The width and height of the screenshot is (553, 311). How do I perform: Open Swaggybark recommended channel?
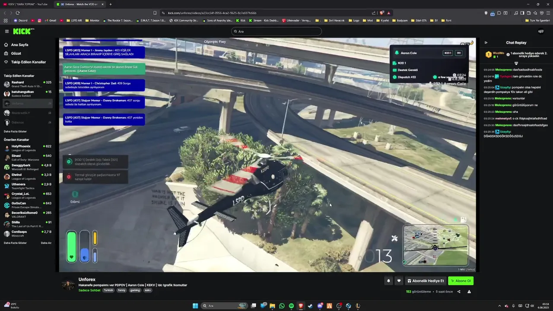point(28,167)
